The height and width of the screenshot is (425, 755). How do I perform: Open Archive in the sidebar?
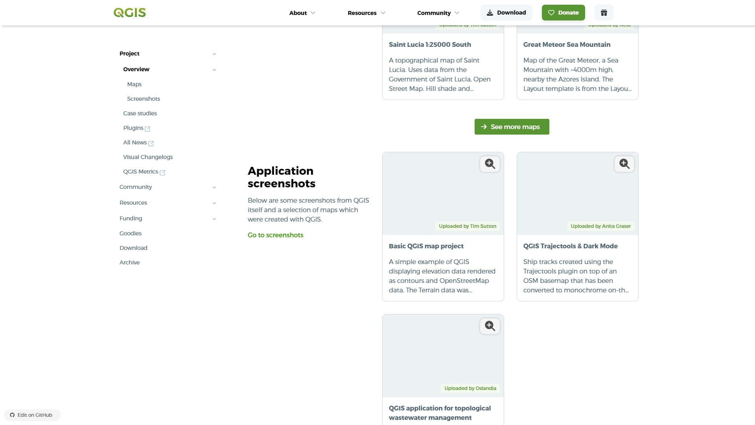click(129, 262)
